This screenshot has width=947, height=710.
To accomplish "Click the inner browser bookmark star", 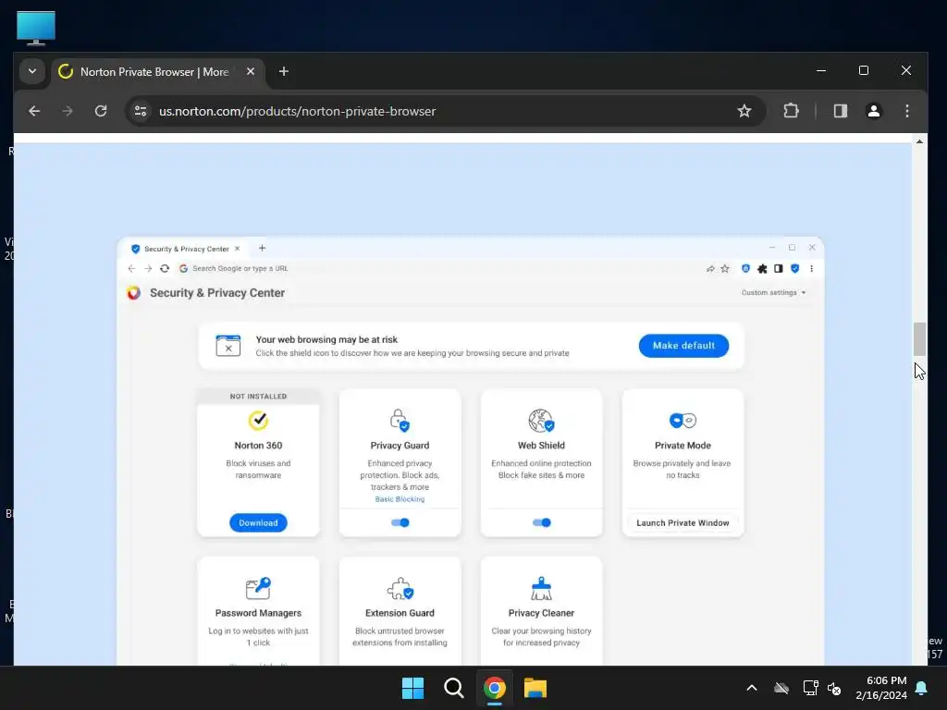I will (725, 269).
